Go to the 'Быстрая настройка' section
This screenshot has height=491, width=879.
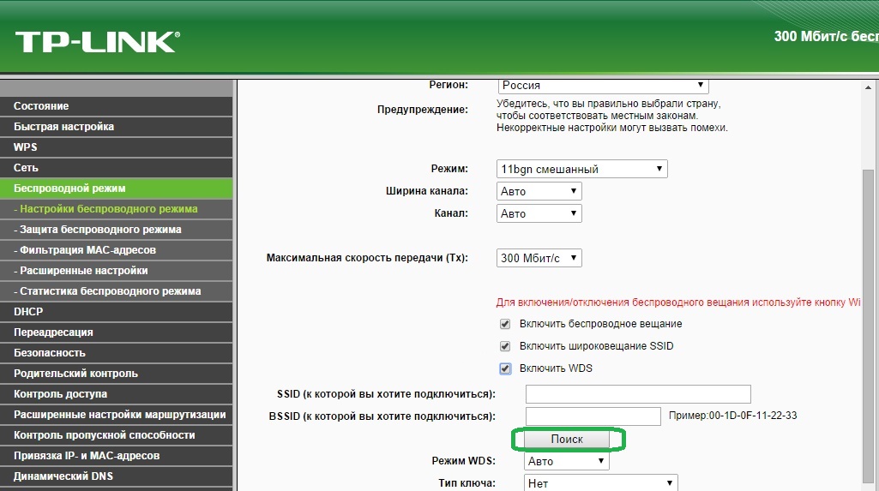click(63, 127)
